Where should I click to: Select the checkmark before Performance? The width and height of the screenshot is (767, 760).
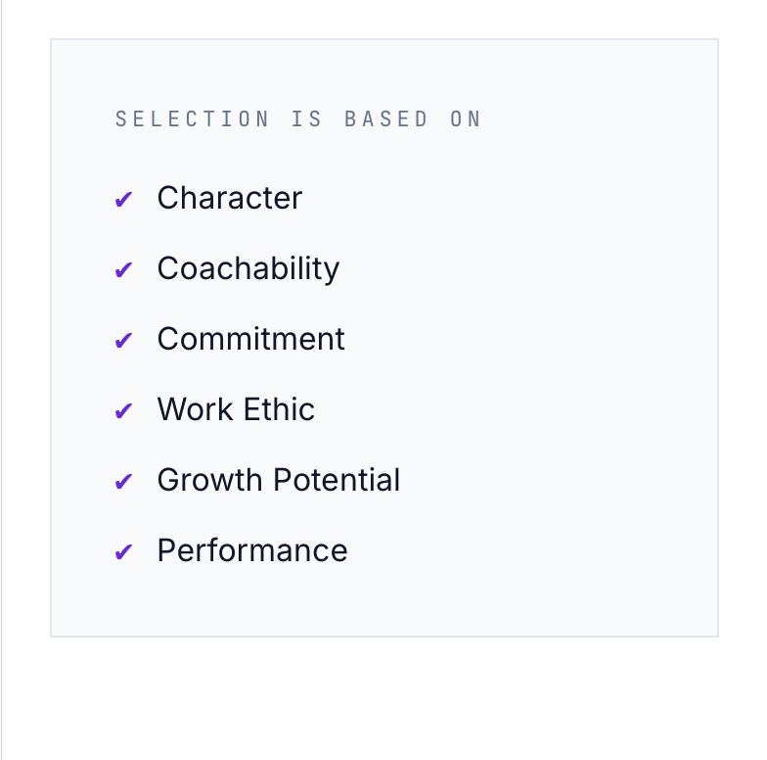click(123, 552)
